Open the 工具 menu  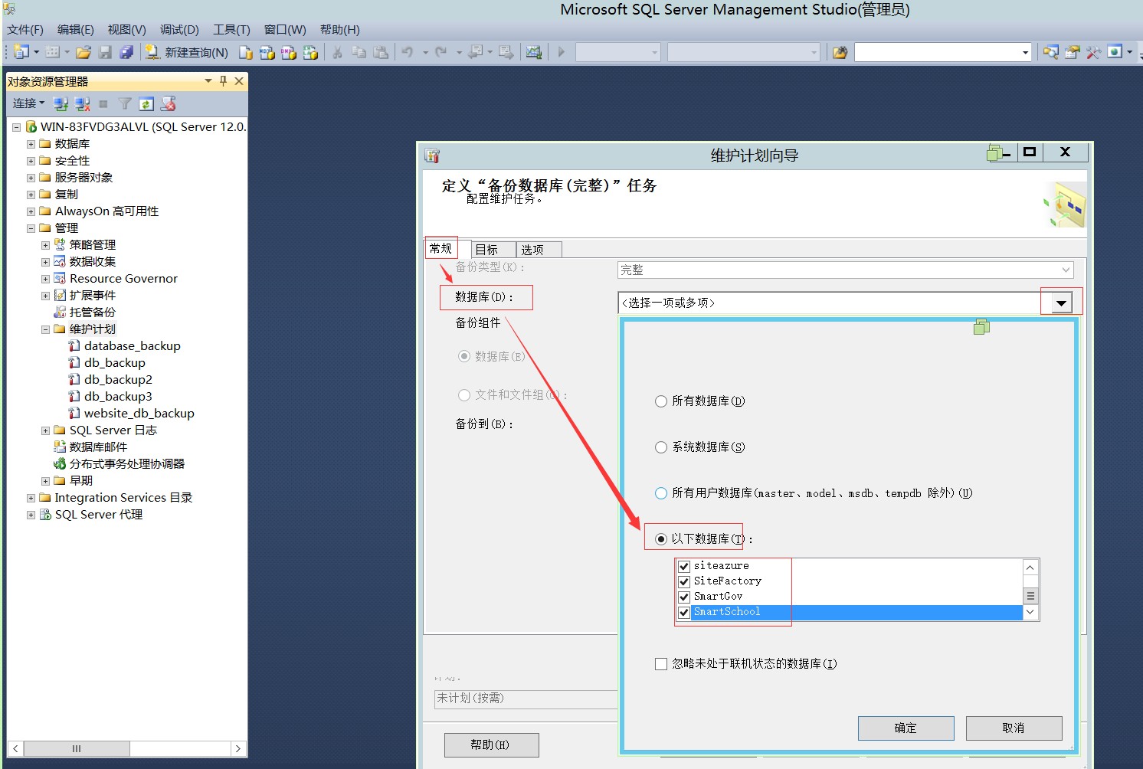[x=231, y=30]
